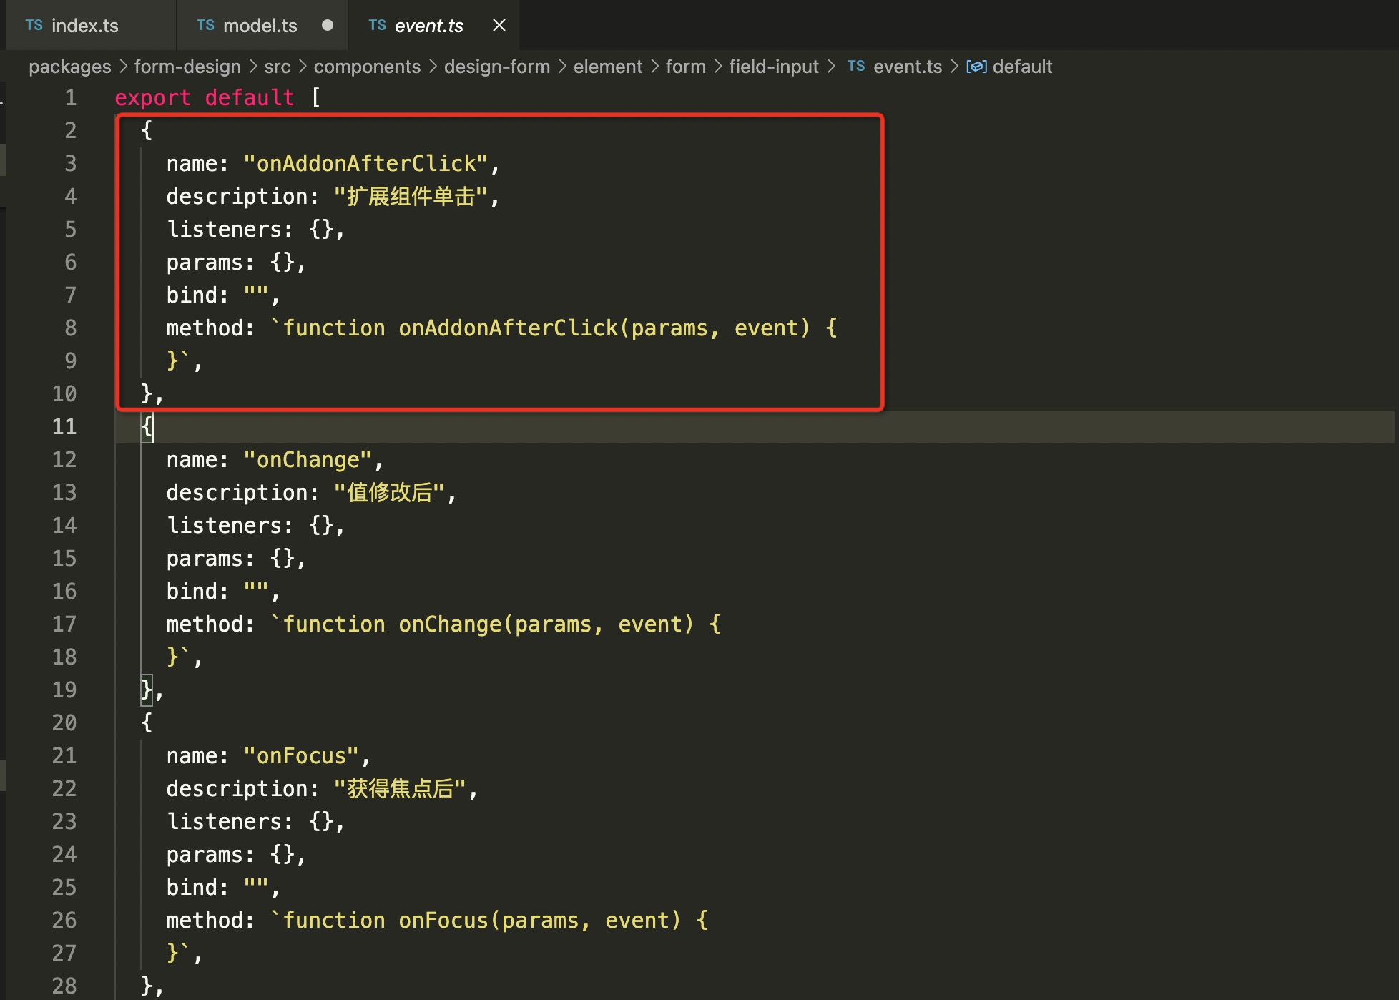
Task: Click 'params: {},' on line 24
Action: (x=236, y=854)
